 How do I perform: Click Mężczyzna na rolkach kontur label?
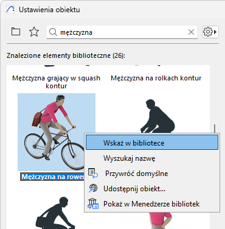click(x=156, y=78)
